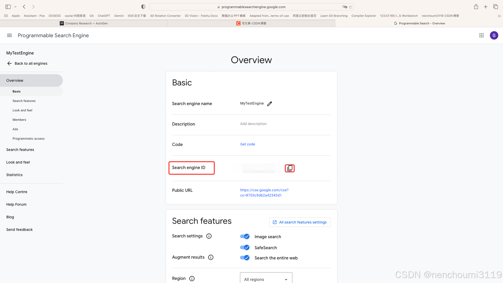503x283 pixels.
Task: Click the Add description field
Action: pos(253,124)
